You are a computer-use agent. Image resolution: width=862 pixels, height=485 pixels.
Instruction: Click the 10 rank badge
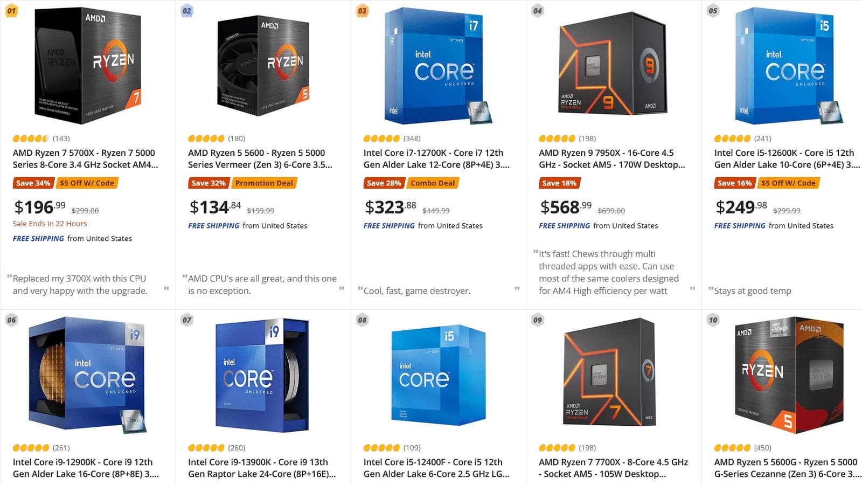coord(713,320)
